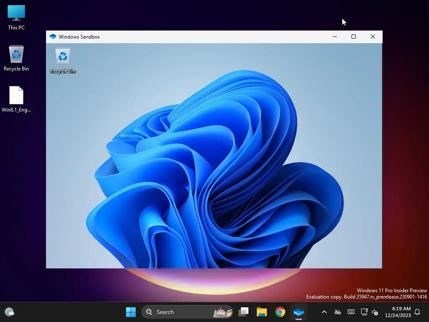429x322 pixels.
Task: Close the Windows Sandbox window
Action: (x=372, y=37)
